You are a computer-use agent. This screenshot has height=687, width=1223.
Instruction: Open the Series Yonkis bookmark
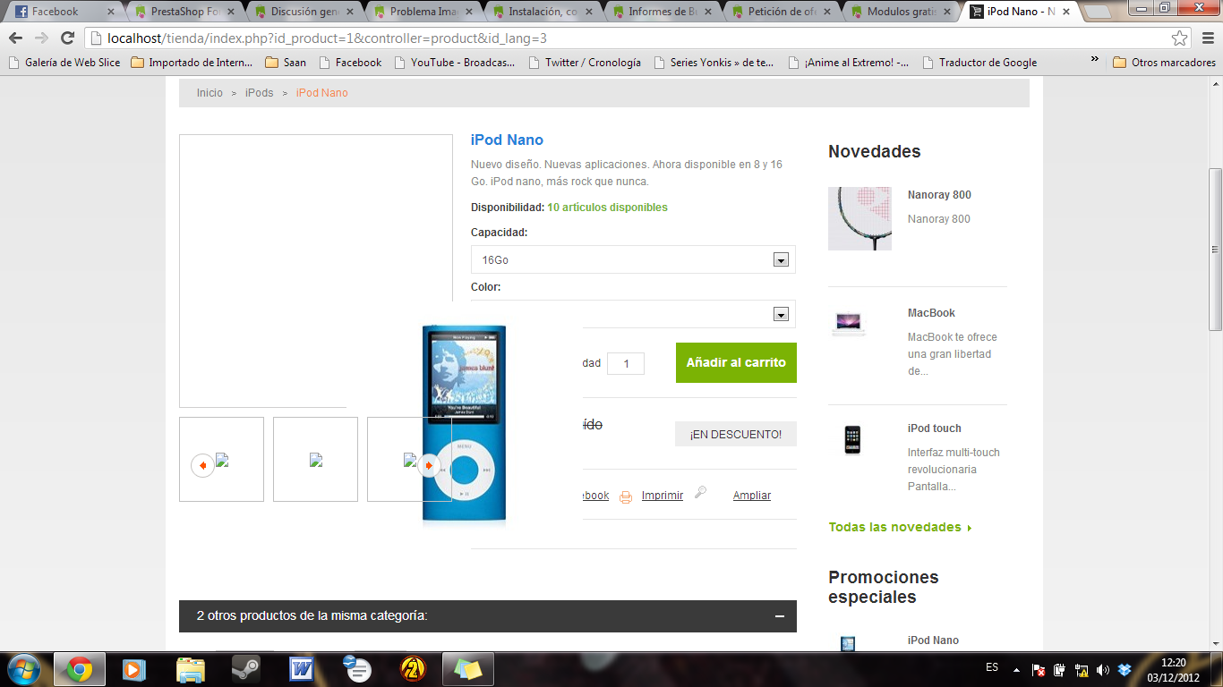(714, 63)
